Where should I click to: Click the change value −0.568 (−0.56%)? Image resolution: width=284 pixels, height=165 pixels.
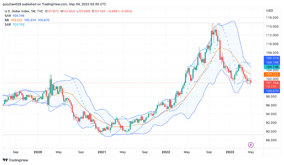click(119, 11)
